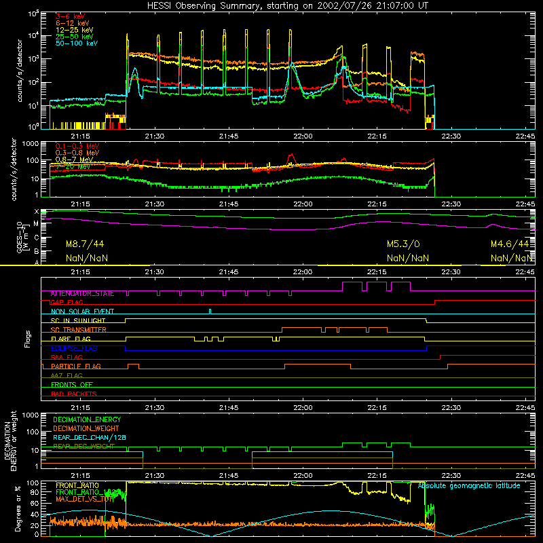Screen dimensions: 543x543
Task: Click the M8.7/44 flare annotation
Action: pos(85,244)
